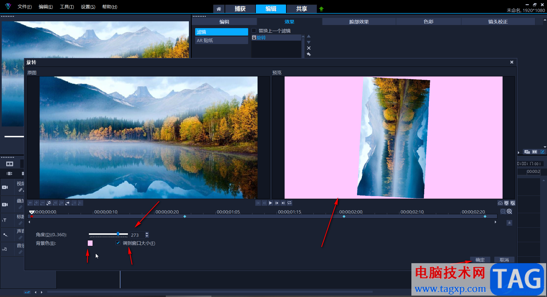This screenshot has width=547, height=297.
Task: Toggle ripple link on music track
Action: tap(21, 252)
